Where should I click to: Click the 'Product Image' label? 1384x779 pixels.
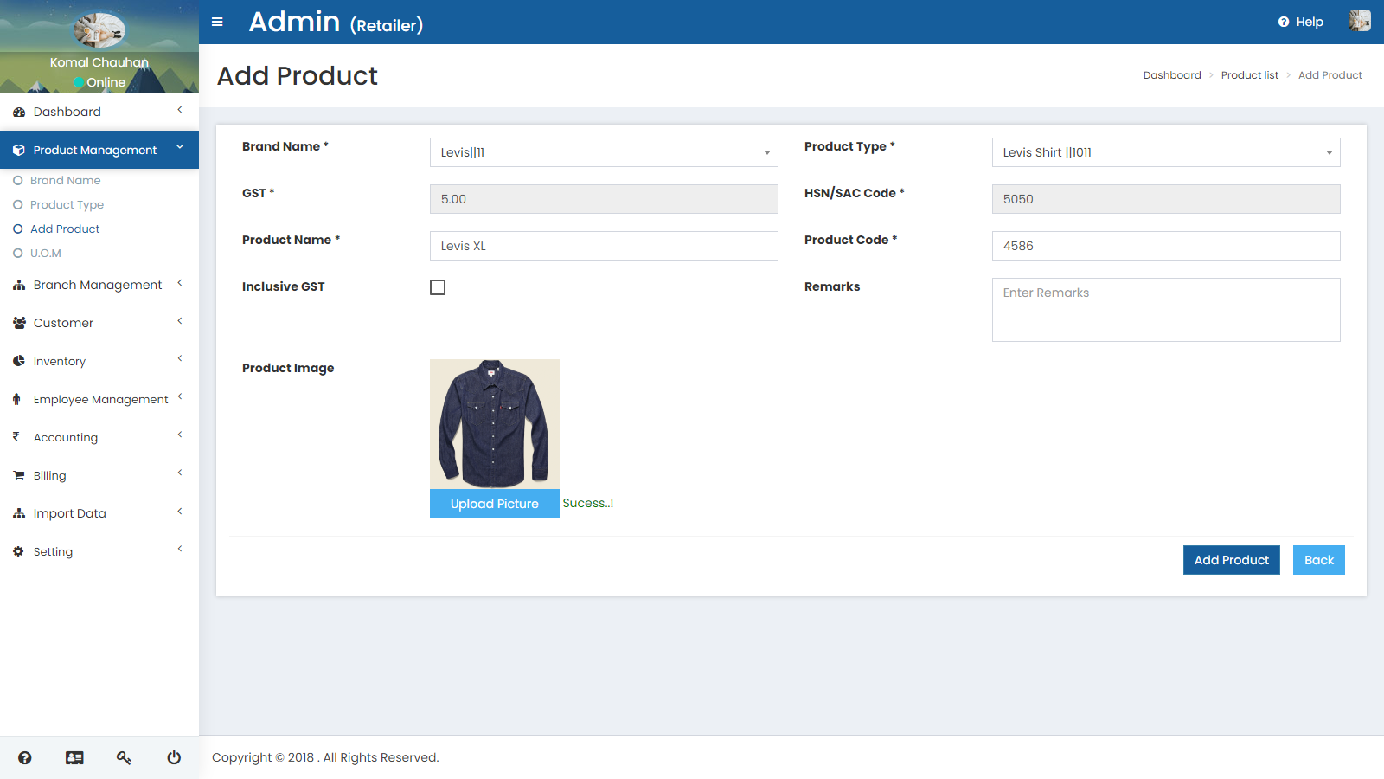(288, 368)
